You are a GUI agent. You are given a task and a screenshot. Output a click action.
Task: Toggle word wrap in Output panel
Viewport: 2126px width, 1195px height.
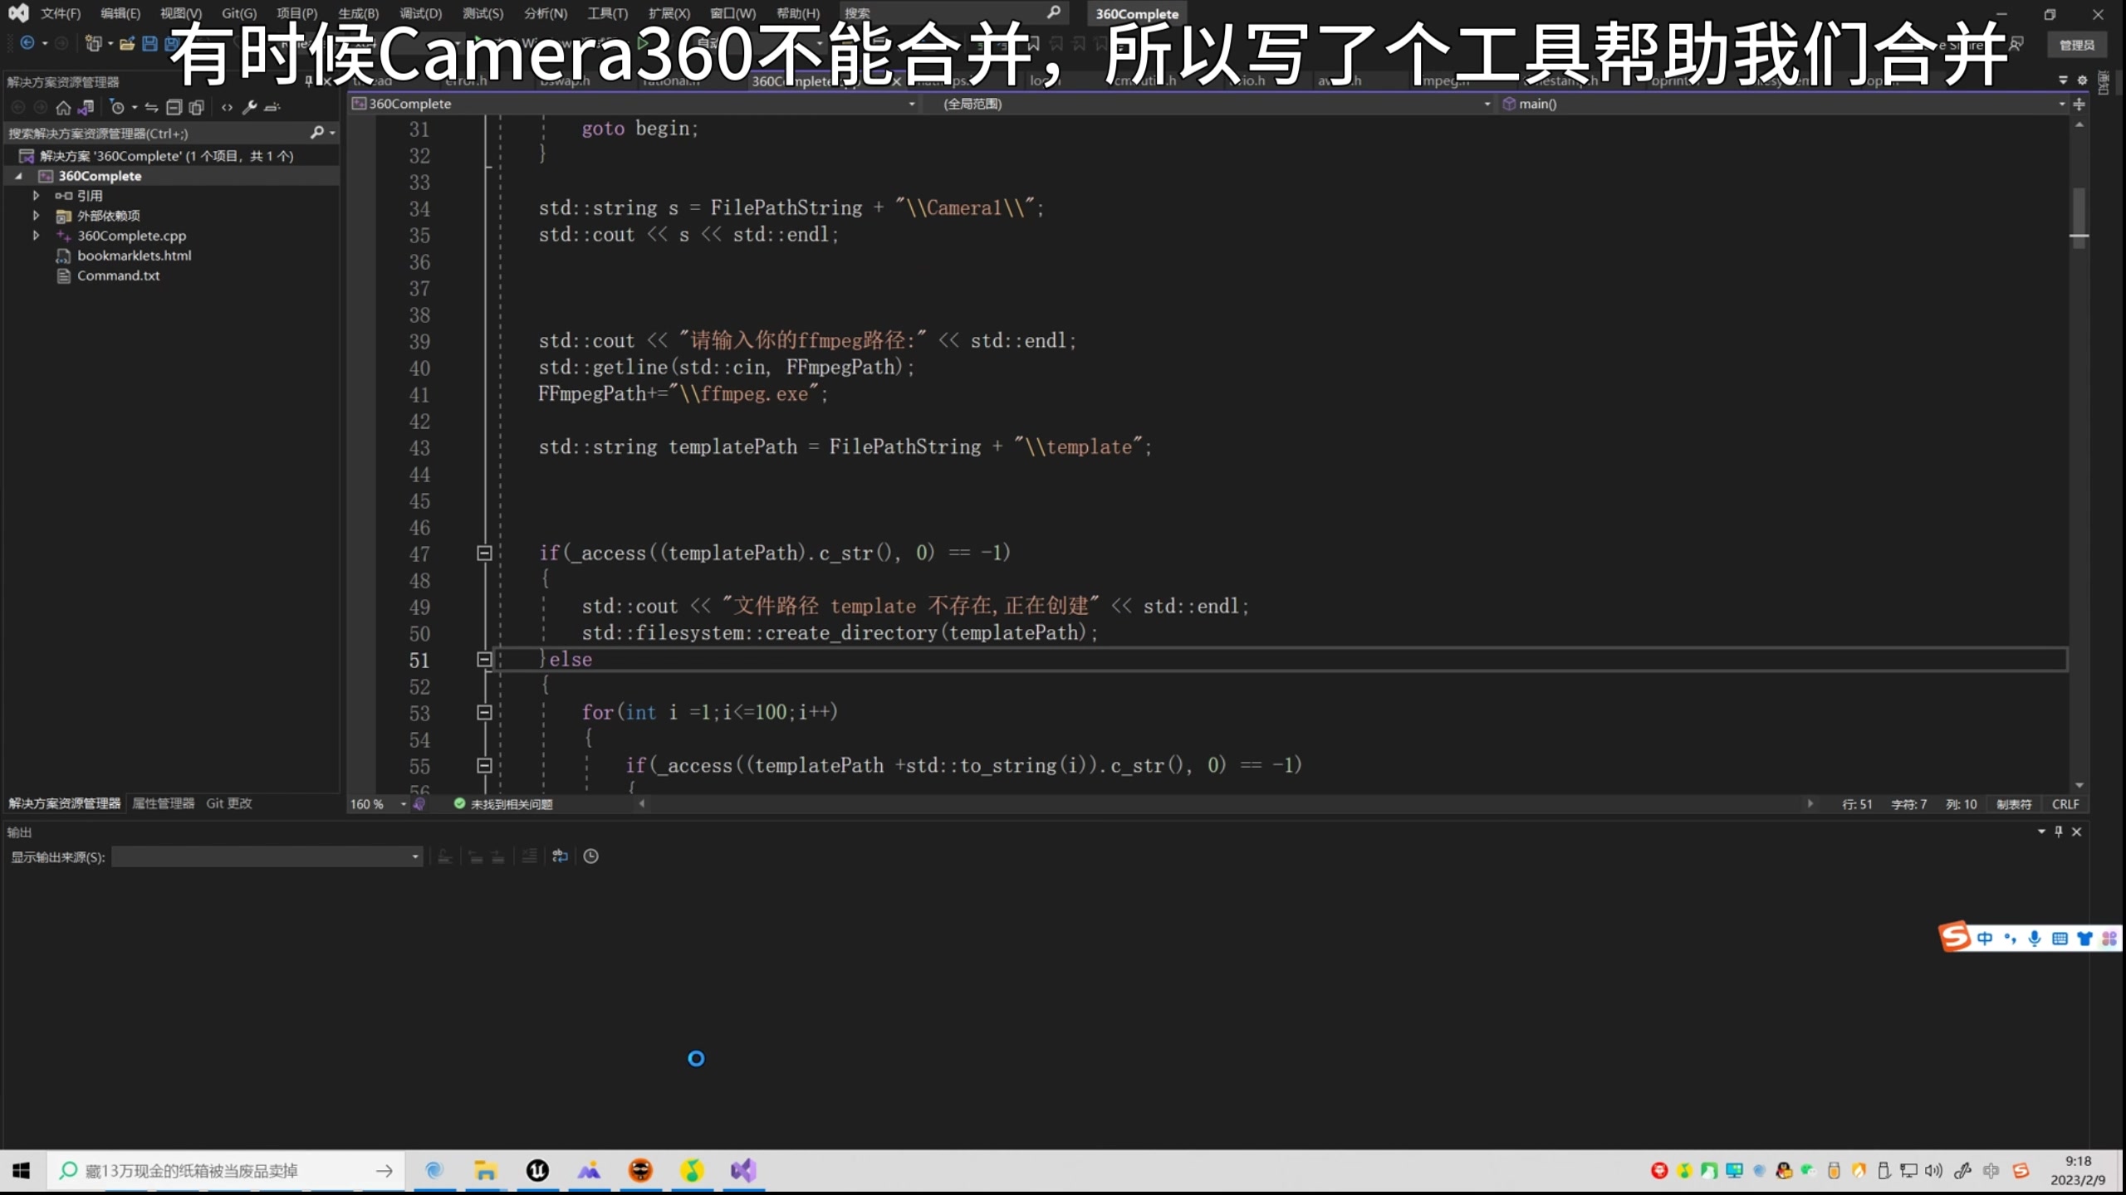tap(561, 856)
